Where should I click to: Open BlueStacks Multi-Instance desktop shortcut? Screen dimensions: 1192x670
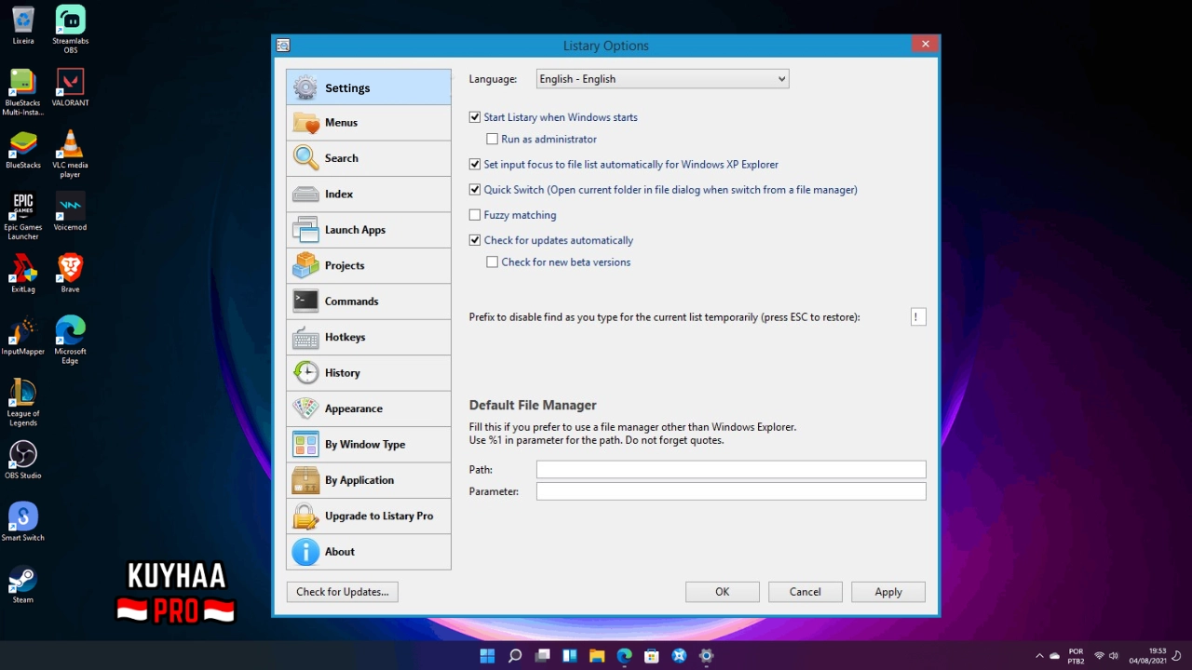23,92
